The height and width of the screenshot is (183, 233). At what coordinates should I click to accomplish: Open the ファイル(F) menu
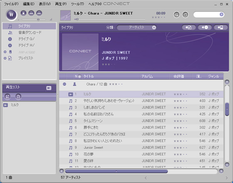point(11,4)
